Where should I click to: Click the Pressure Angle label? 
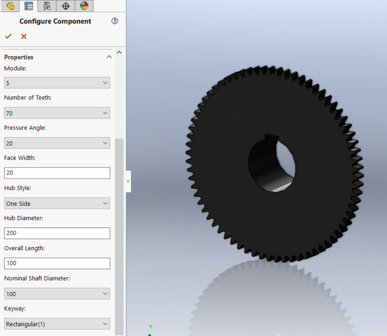pyautogui.click(x=25, y=128)
